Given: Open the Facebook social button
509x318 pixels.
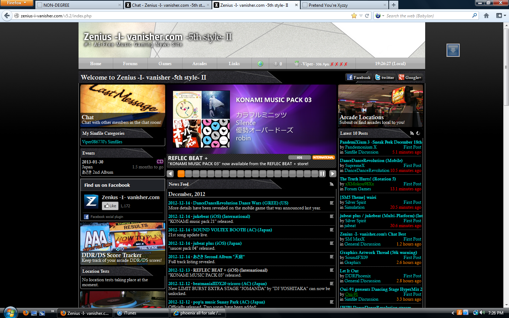Looking at the screenshot, I should pos(359,77).
